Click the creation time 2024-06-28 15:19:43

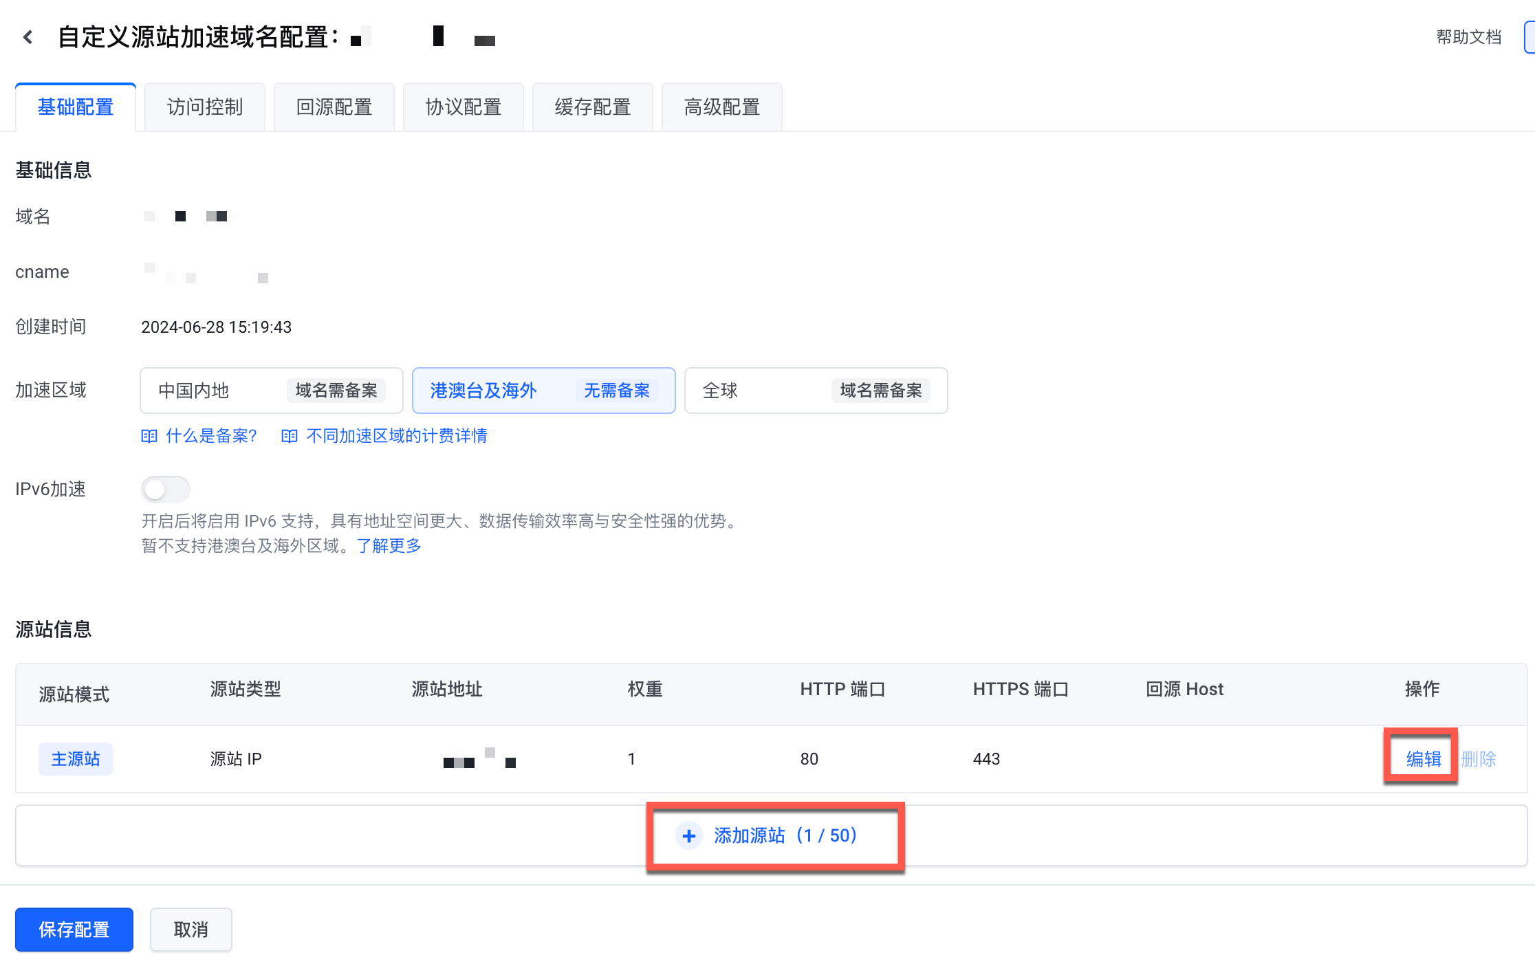[x=217, y=327]
